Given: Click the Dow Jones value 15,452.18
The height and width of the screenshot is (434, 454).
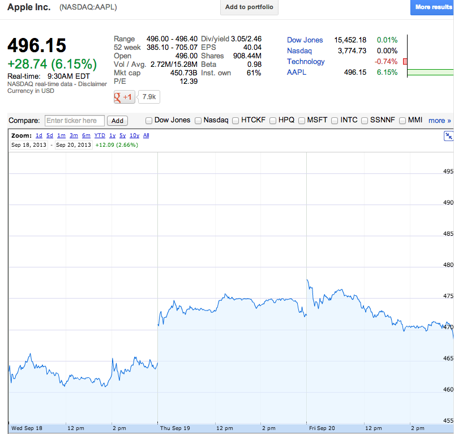Looking at the screenshot, I should (350, 40).
